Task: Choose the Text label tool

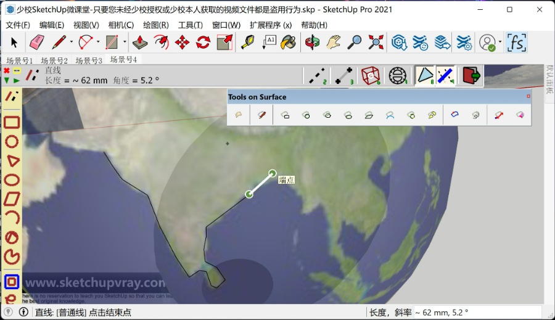Action: click(269, 43)
